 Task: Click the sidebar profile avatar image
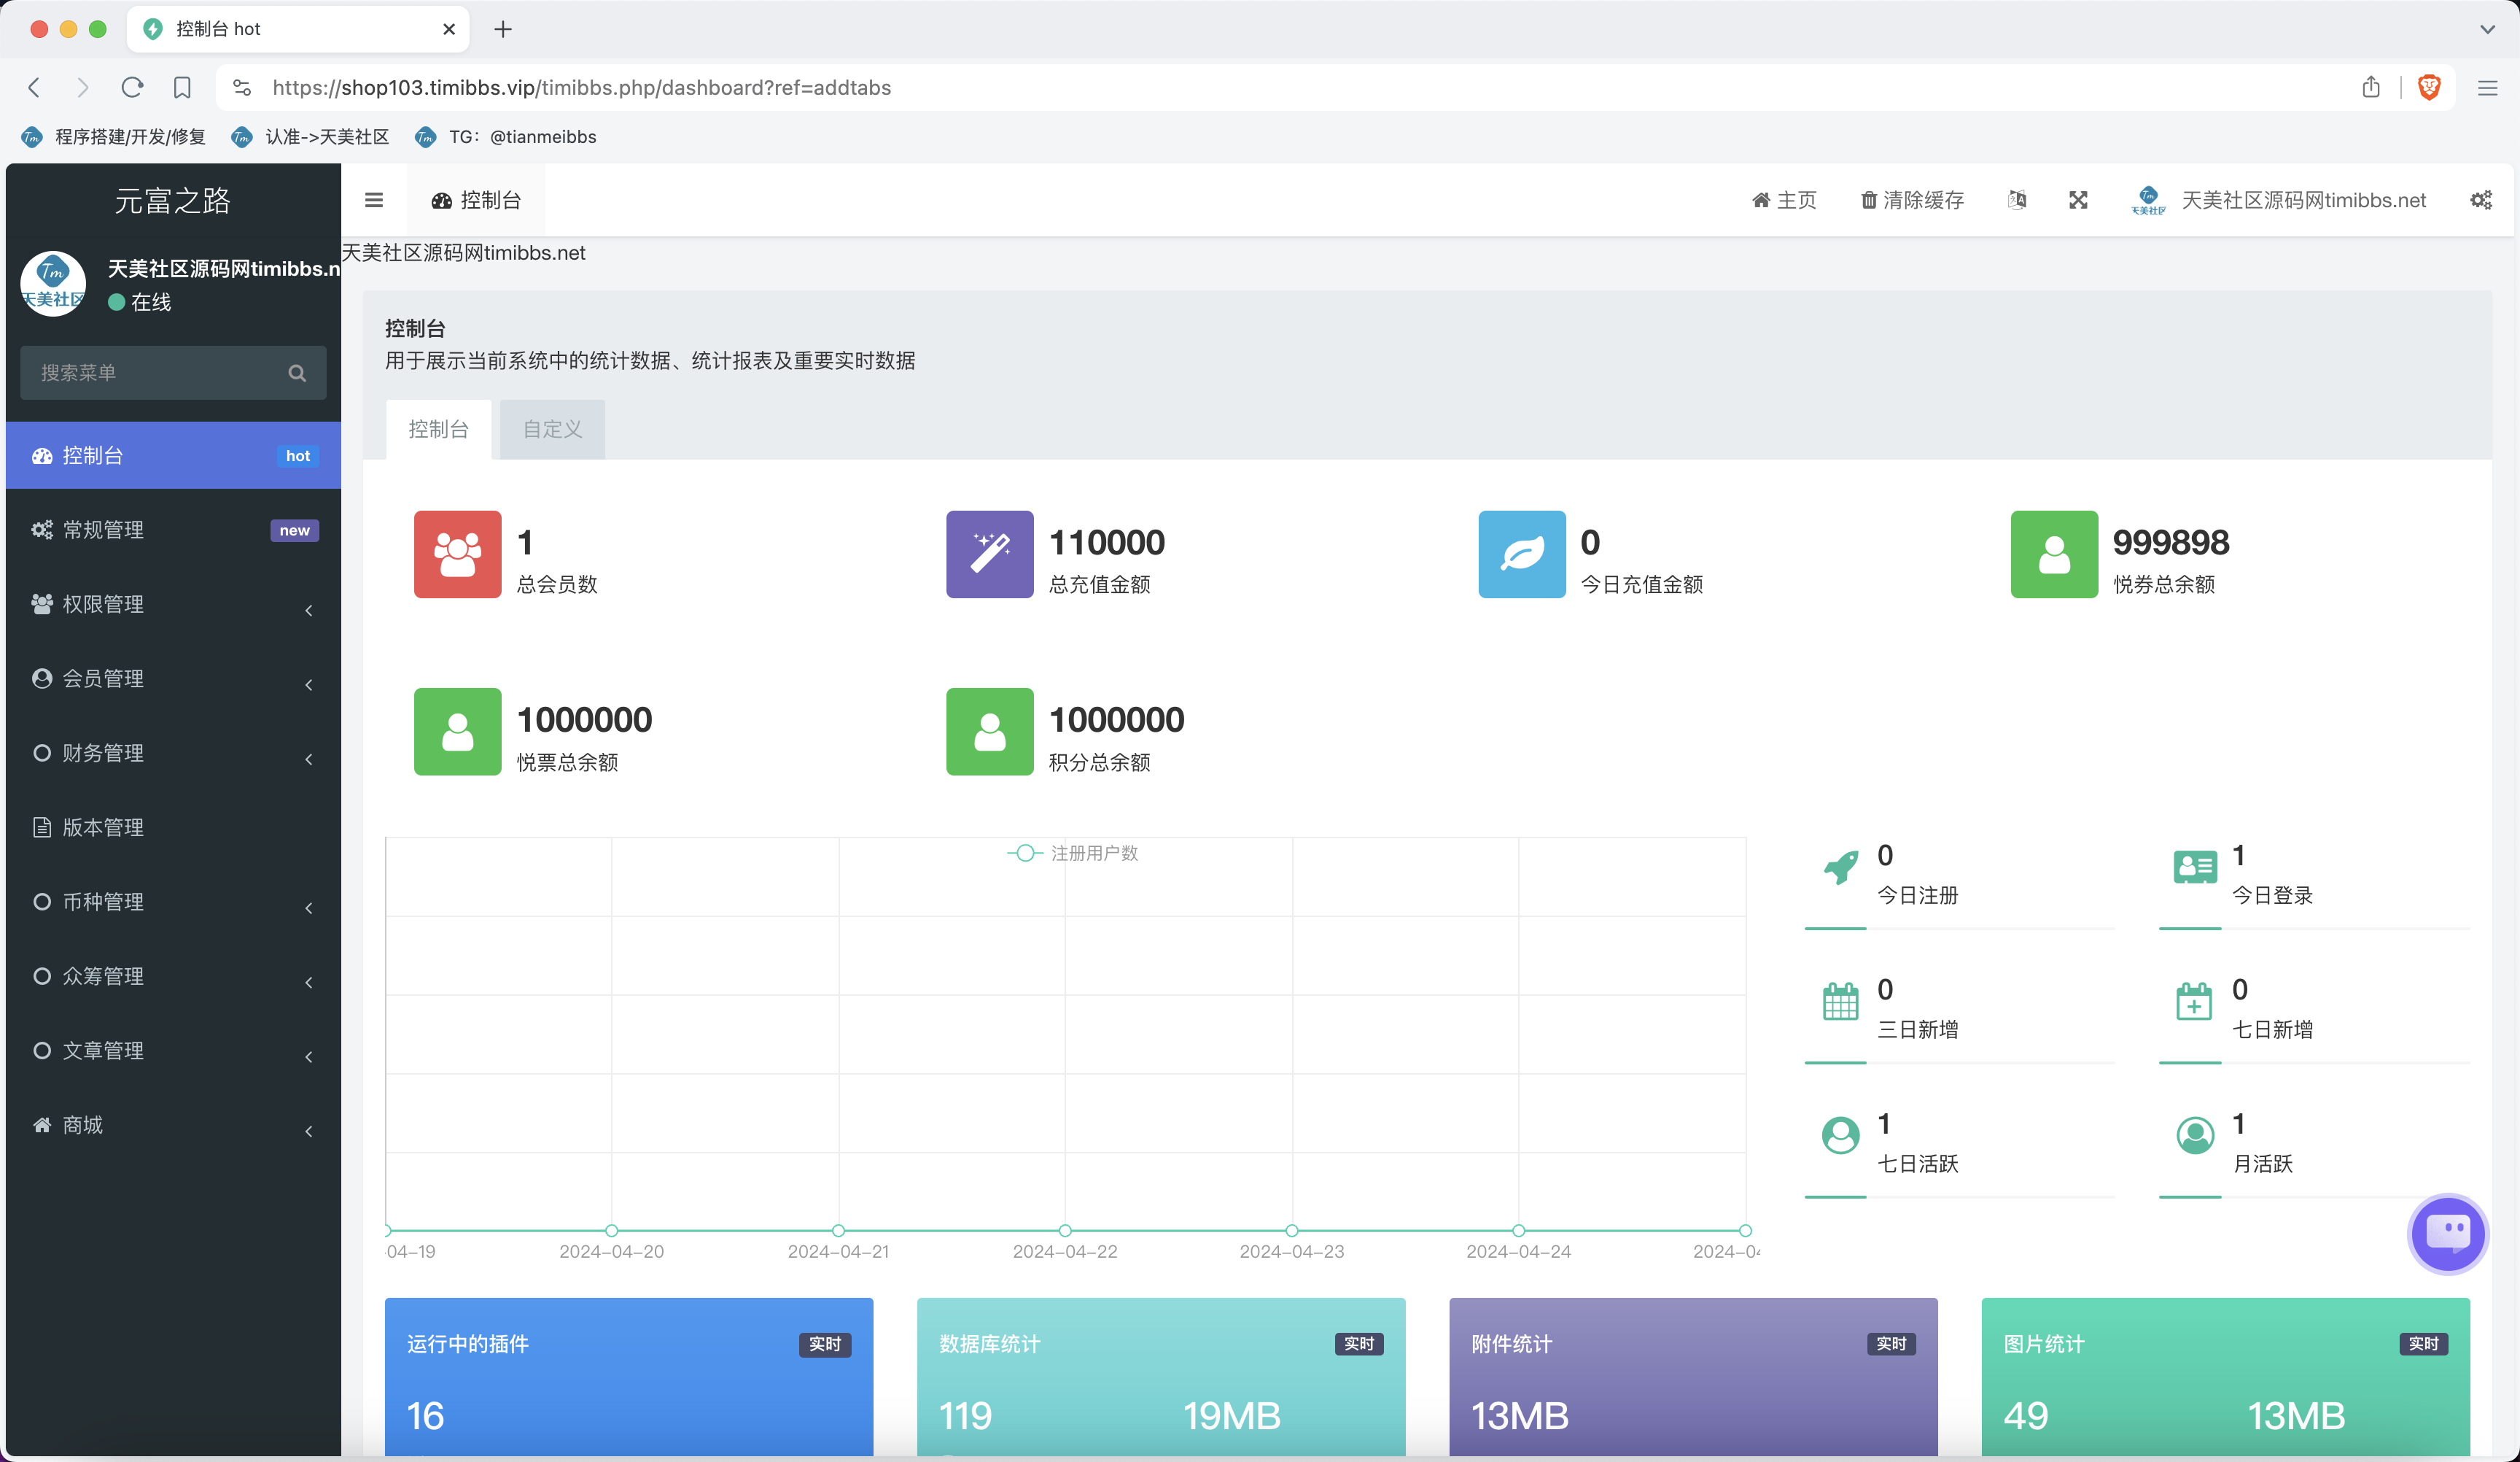tap(53, 285)
